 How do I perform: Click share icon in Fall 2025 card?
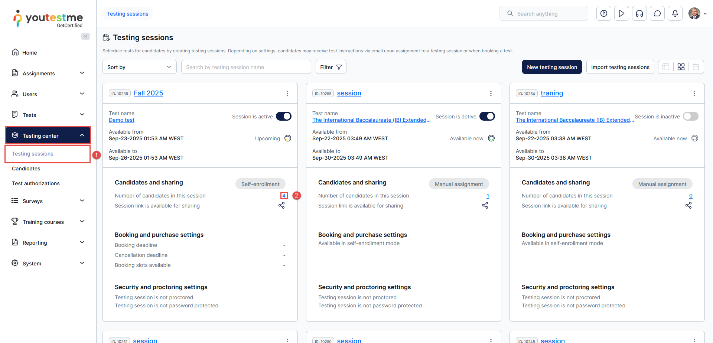coord(281,205)
